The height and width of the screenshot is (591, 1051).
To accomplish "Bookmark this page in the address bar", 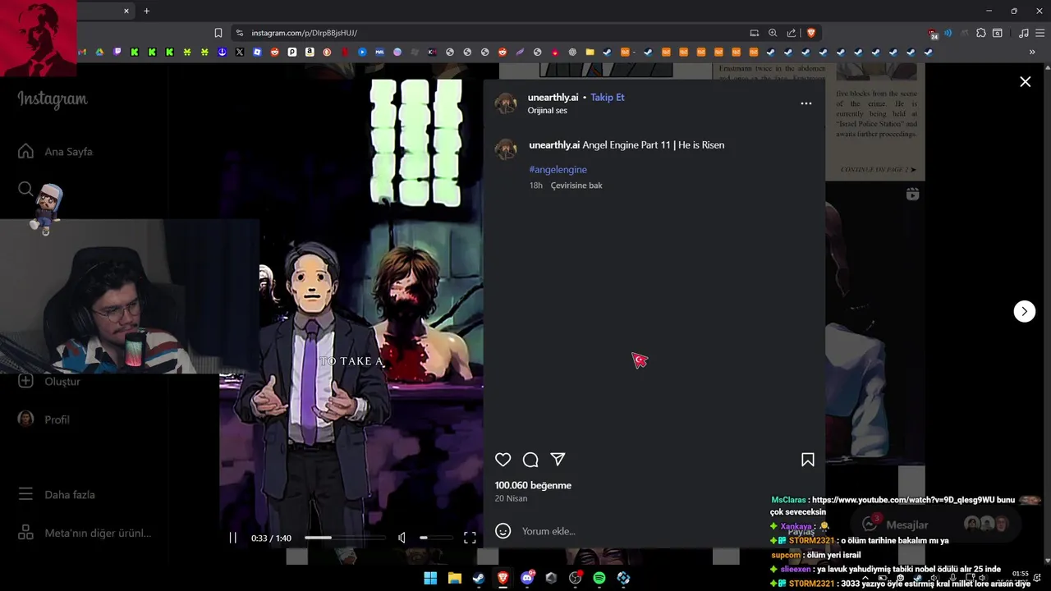I will click(218, 33).
